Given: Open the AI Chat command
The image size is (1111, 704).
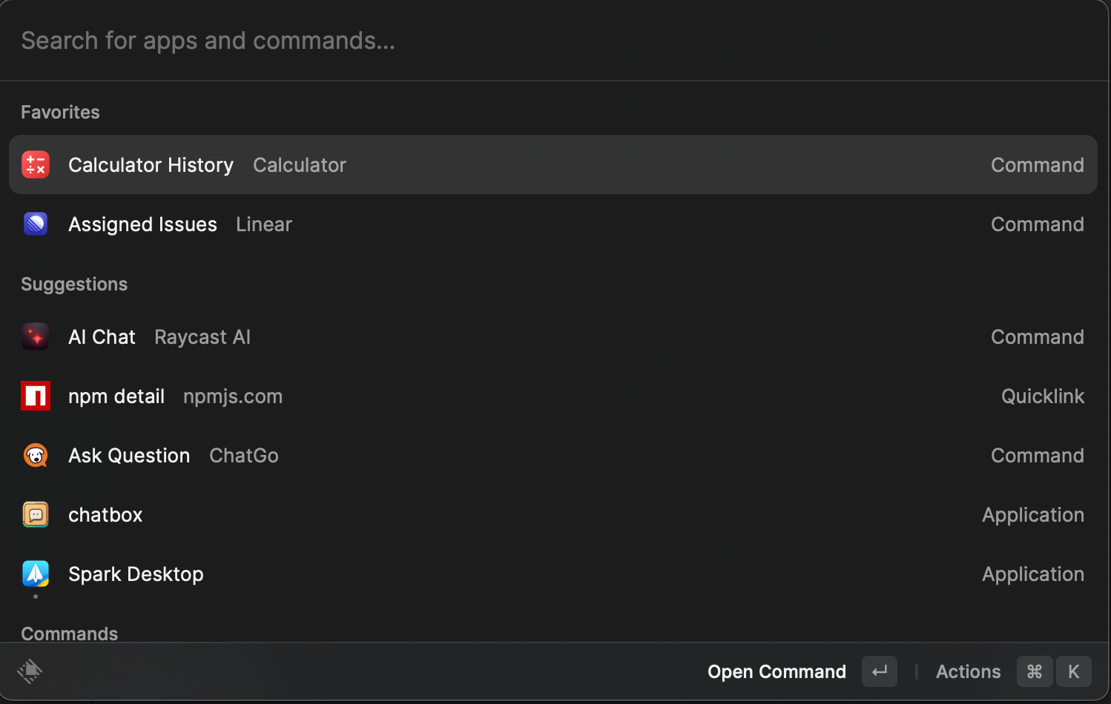Looking at the screenshot, I should [553, 336].
